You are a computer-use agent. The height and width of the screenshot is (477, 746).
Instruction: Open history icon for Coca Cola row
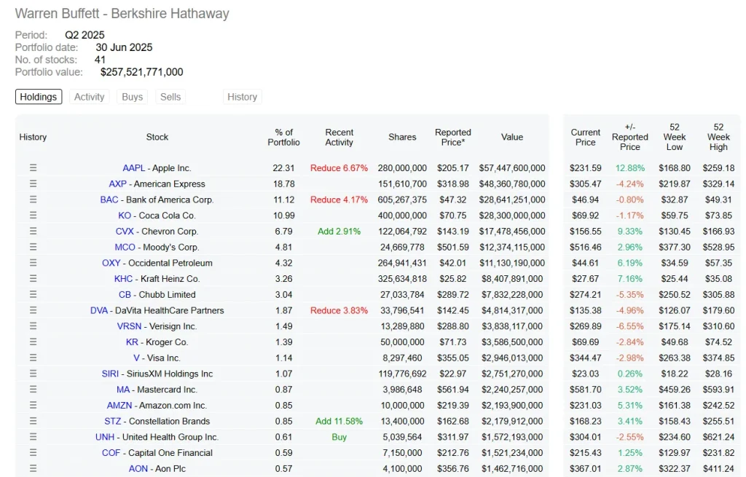[33, 215]
